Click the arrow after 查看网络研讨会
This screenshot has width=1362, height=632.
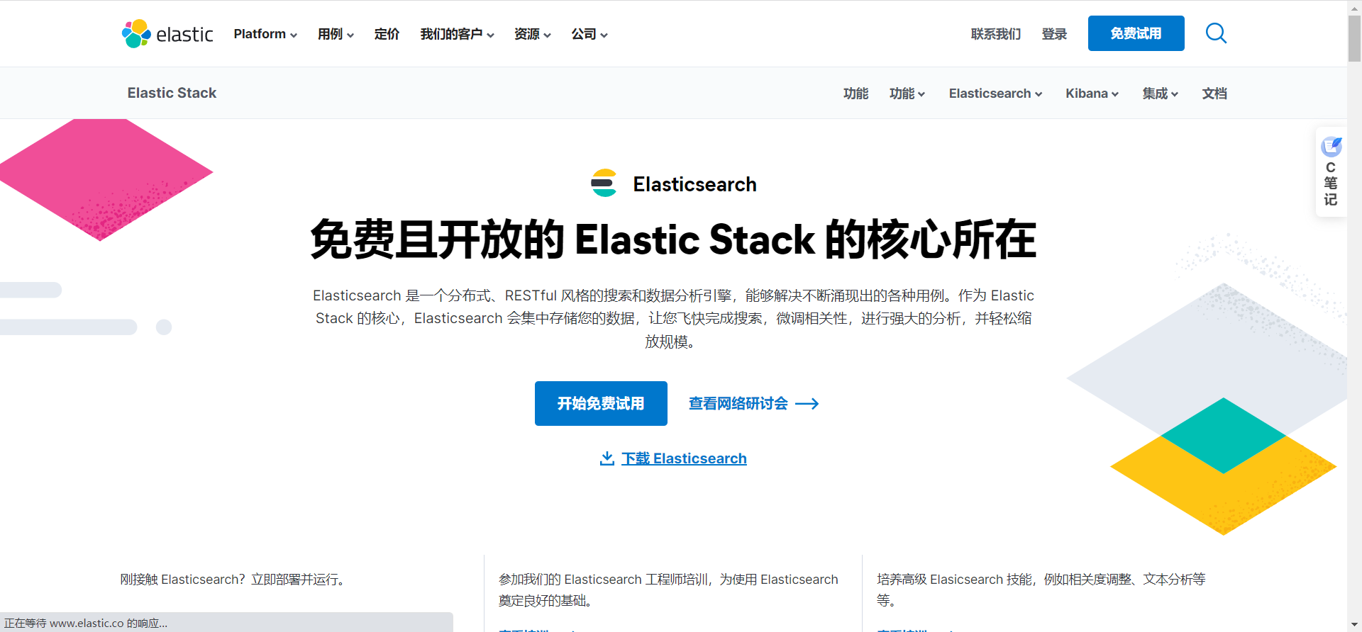click(807, 404)
